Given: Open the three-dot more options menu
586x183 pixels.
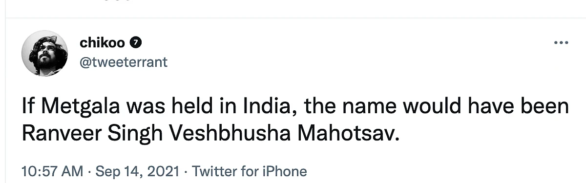Looking at the screenshot, I should click(x=561, y=43).
